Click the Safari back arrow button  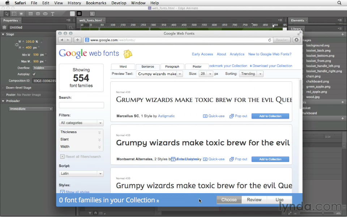[62, 40]
